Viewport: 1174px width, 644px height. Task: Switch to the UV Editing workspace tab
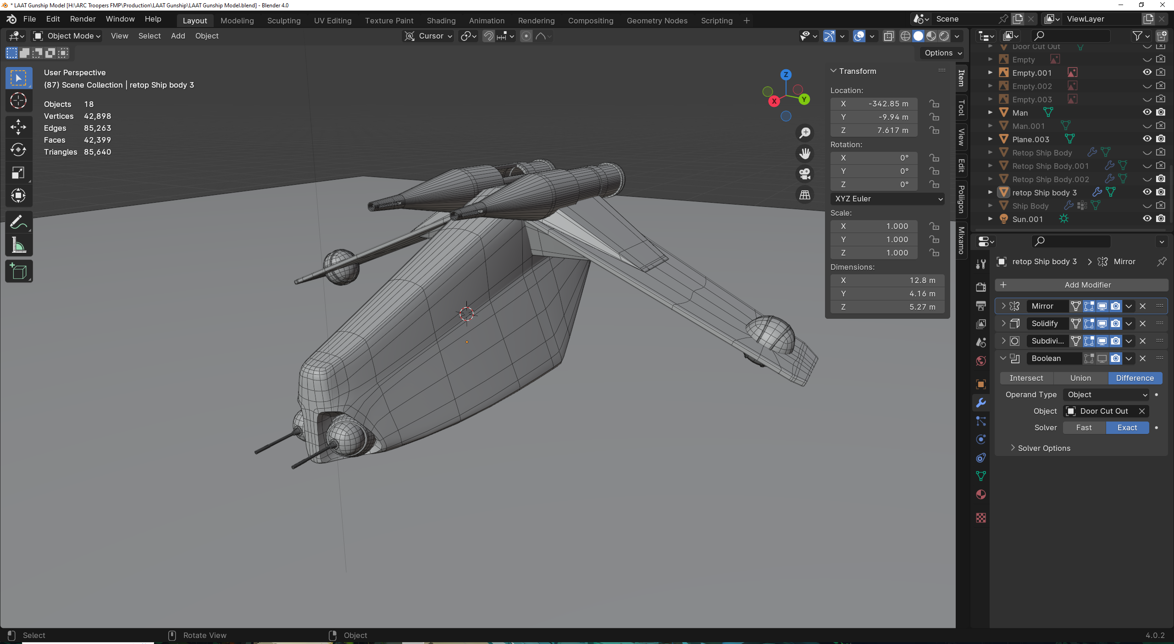(x=332, y=21)
